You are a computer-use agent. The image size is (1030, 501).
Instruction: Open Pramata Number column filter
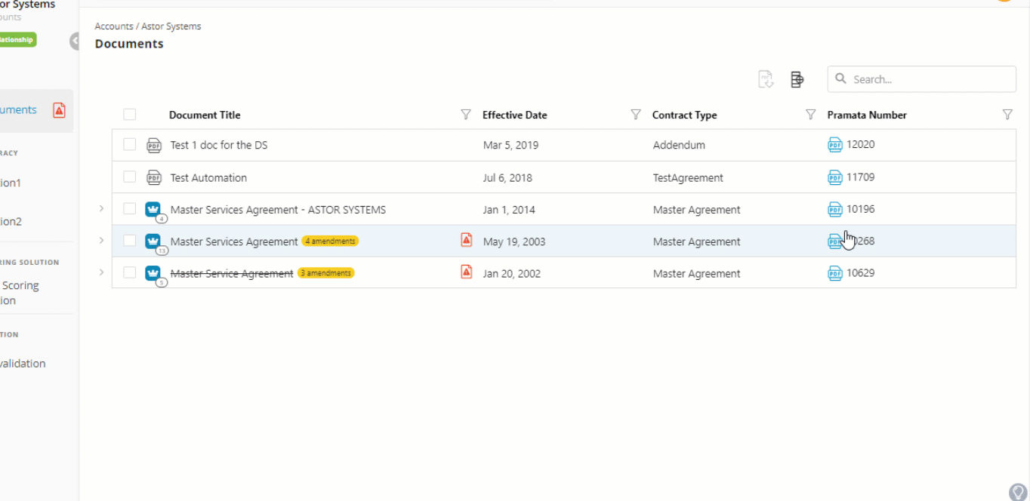(1007, 115)
